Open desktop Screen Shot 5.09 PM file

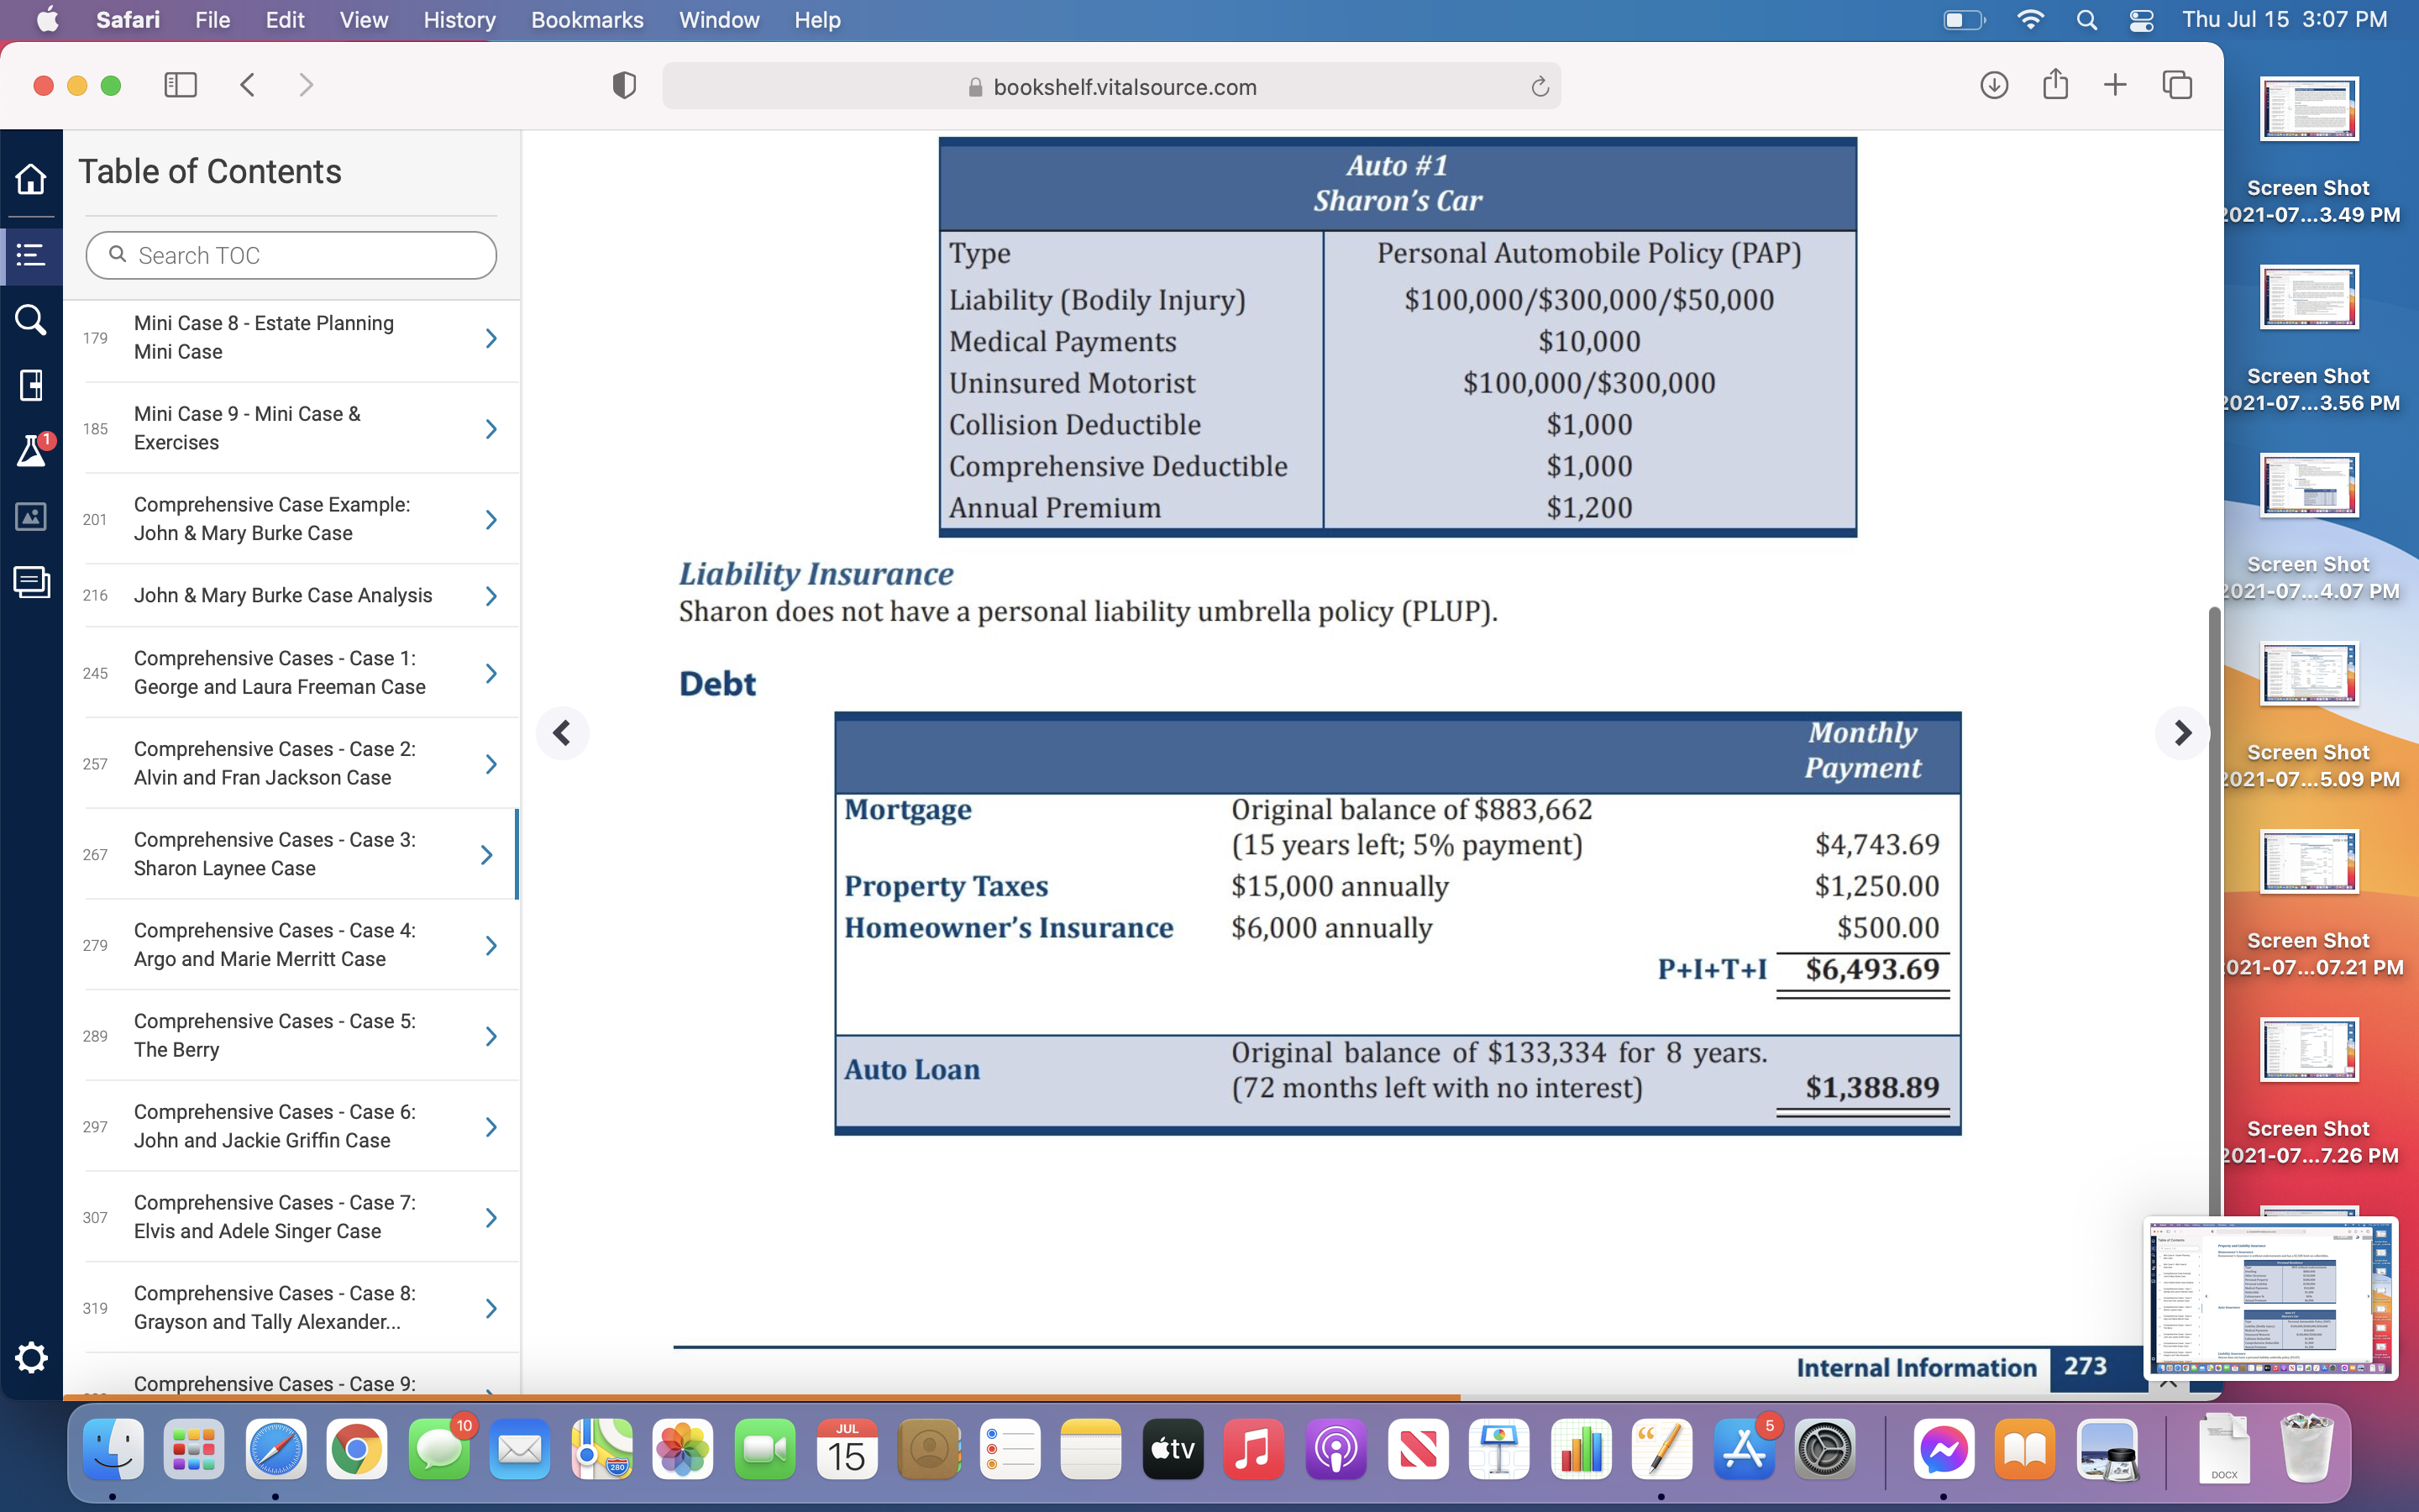(2309, 714)
